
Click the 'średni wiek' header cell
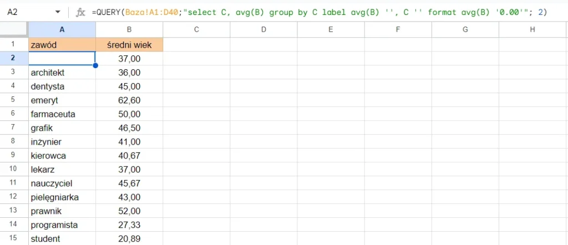tap(129, 45)
